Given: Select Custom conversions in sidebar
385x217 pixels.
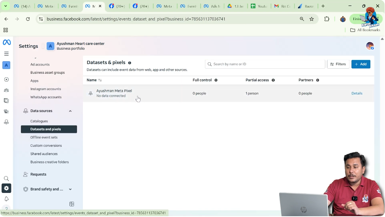Looking at the screenshot, I should click(x=46, y=146).
